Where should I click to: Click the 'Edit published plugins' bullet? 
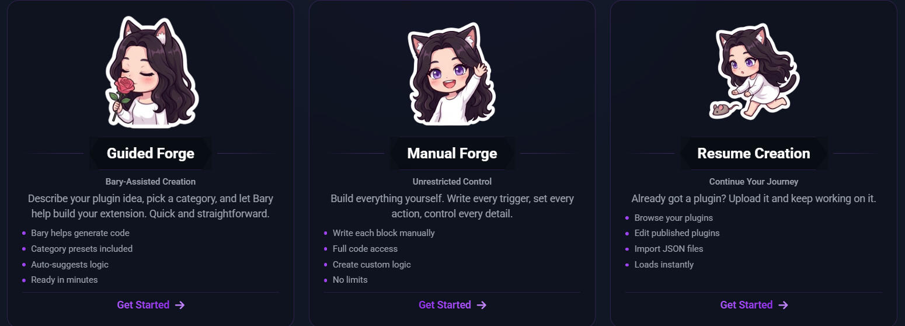(x=677, y=233)
